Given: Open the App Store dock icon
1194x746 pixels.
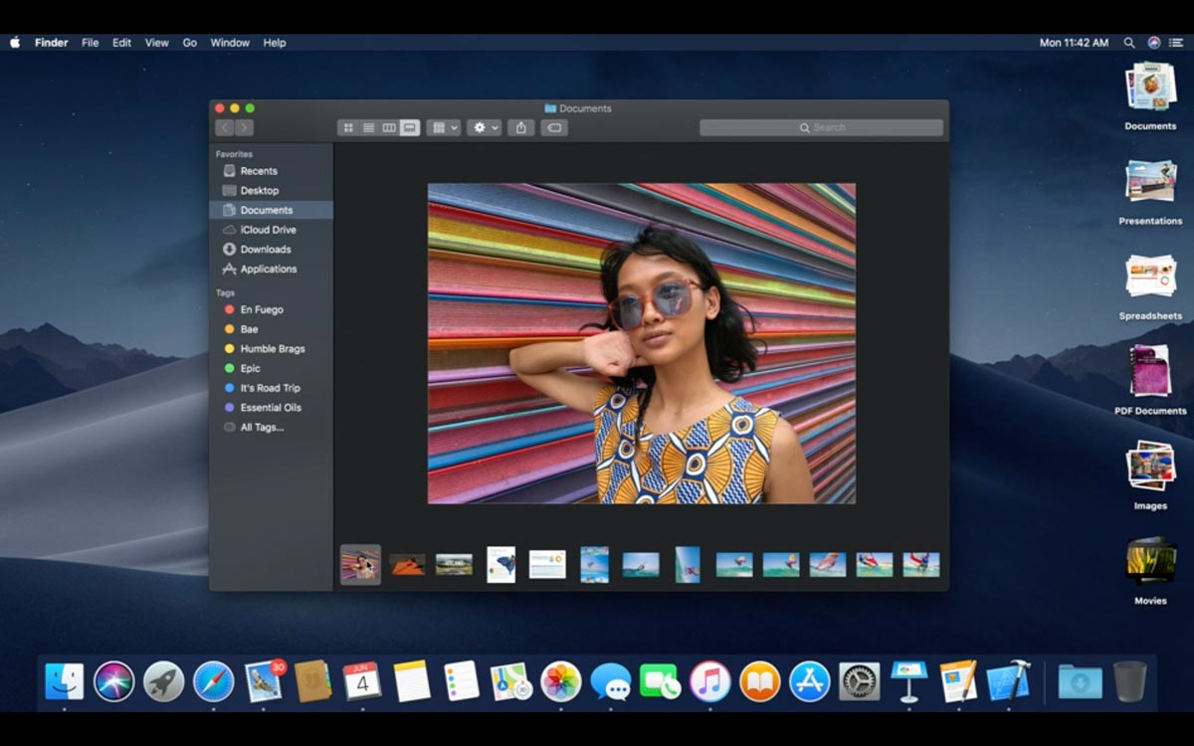Looking at the screenshot, I should [x=809, y=681].
